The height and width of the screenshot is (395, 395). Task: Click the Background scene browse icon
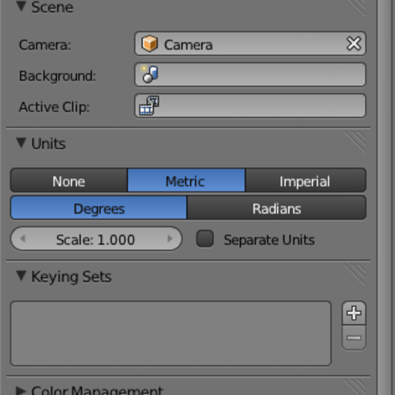pyautogui.click(x=149, y=74)
